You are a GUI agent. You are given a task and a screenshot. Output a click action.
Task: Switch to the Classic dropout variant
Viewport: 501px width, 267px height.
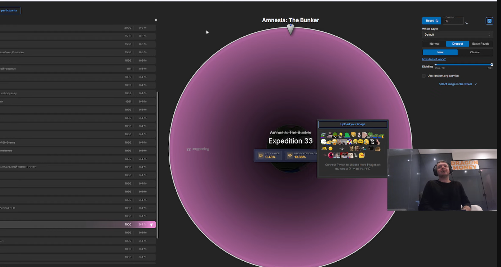pos(475,52)
